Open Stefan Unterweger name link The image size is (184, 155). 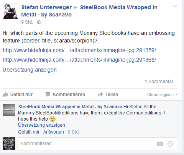coord(46,7)
